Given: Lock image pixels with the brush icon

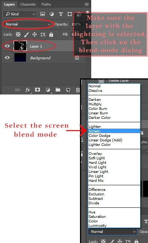Looking at the screenshot, I should [x=27, y=34].
